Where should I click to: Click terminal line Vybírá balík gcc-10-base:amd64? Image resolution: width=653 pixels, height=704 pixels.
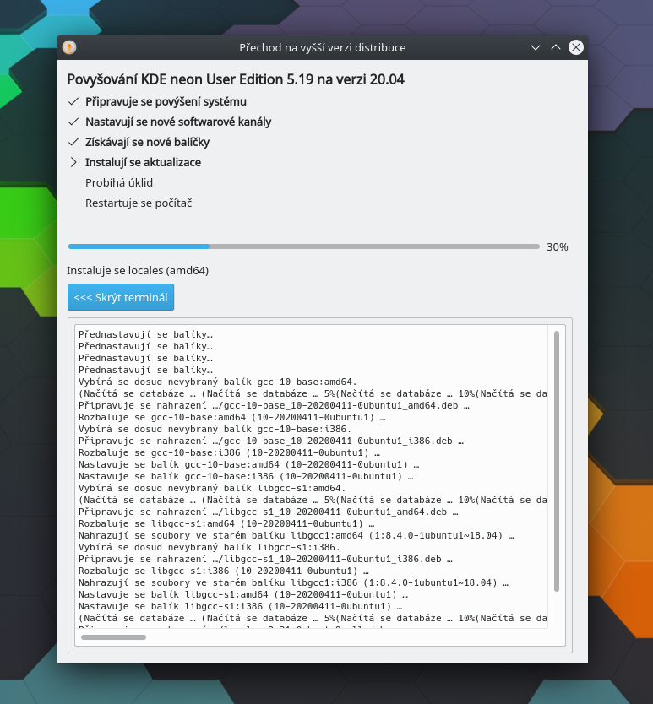tap(217, 382)
